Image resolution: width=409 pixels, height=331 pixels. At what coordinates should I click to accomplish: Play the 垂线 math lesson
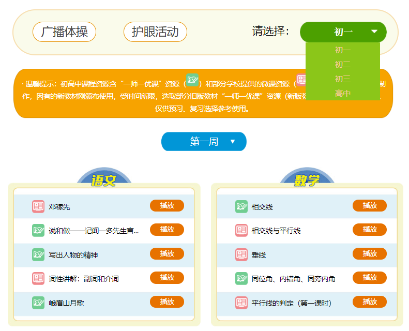(x=369, y=254)
